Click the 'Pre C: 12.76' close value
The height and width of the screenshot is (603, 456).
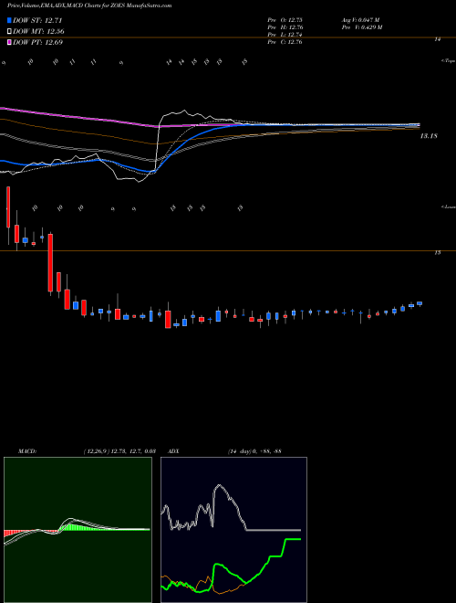click(x=285, y=42)
